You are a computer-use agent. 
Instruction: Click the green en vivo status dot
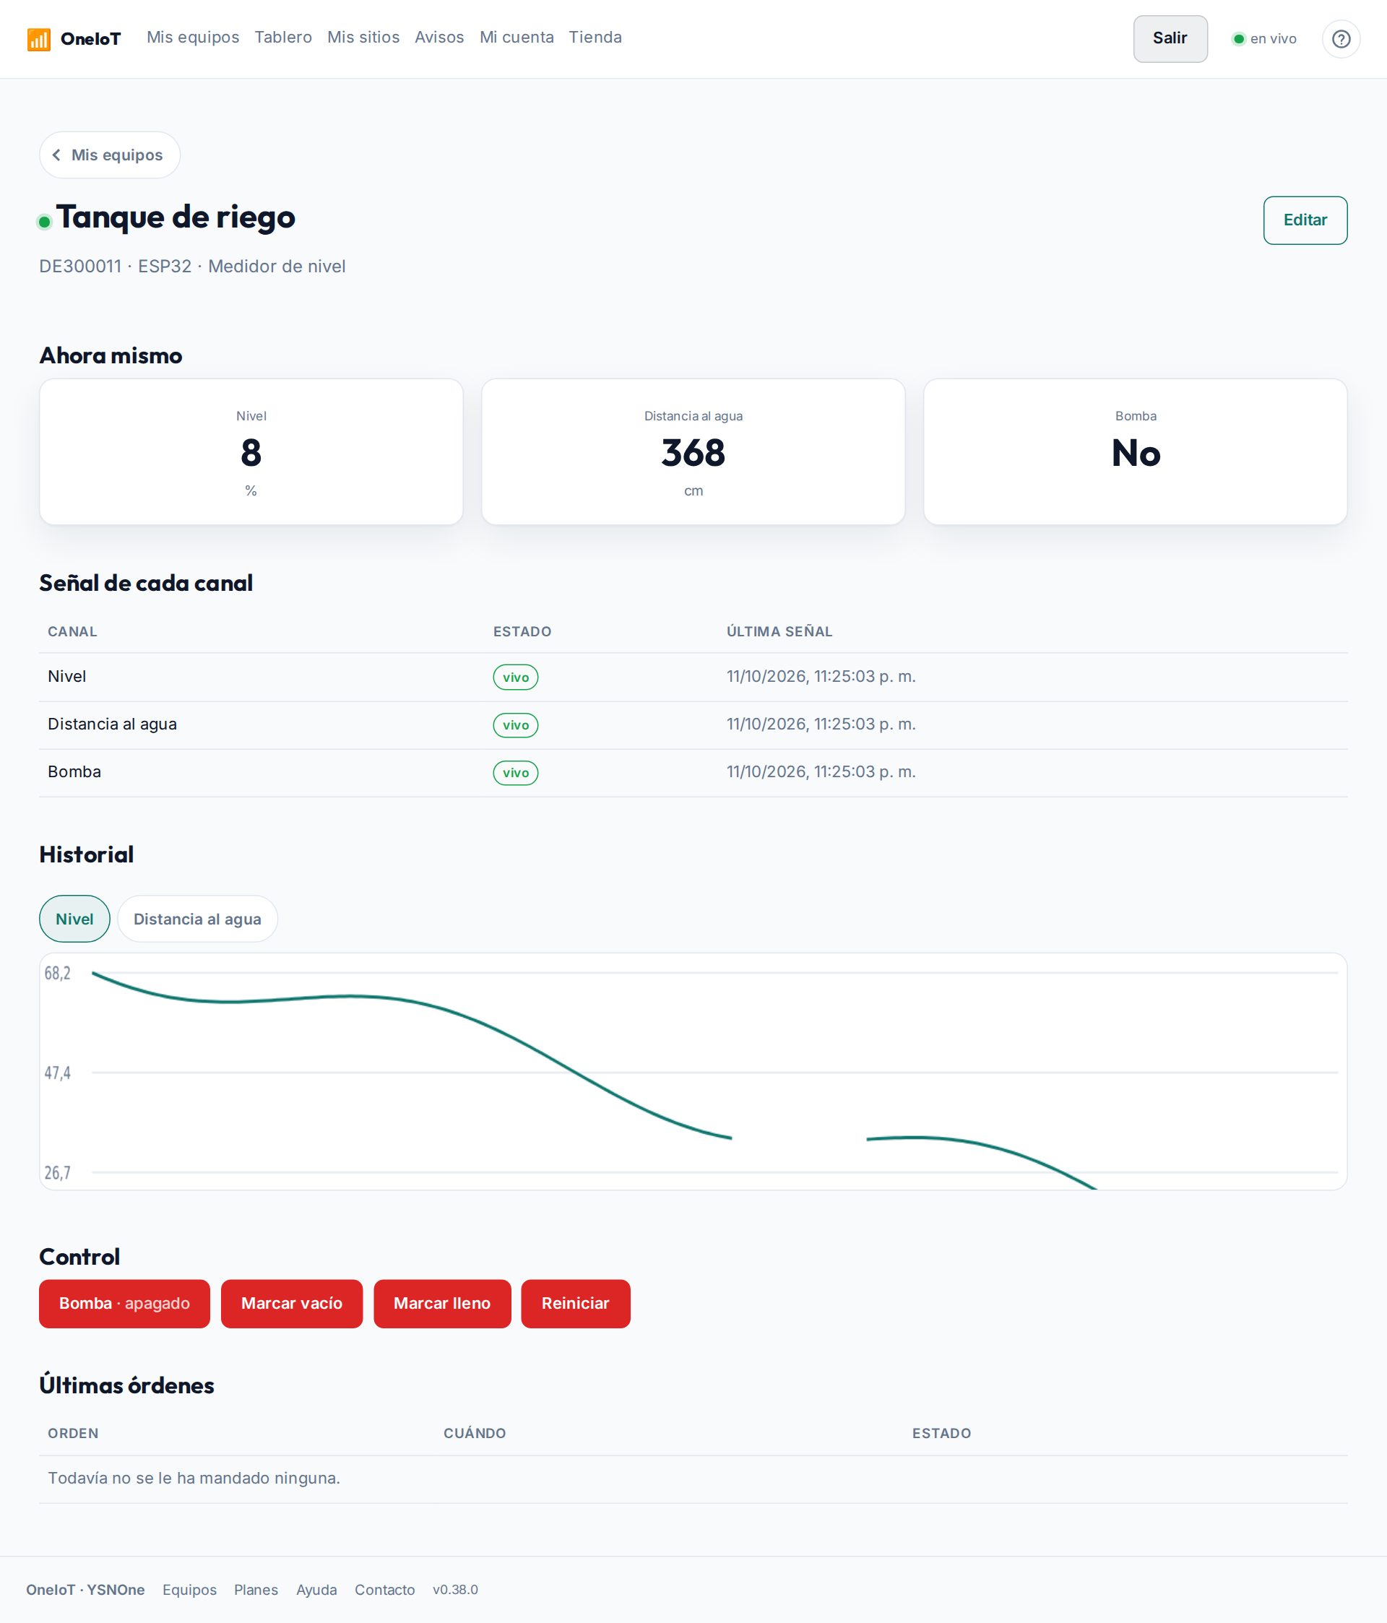(x=1238, y=38)
